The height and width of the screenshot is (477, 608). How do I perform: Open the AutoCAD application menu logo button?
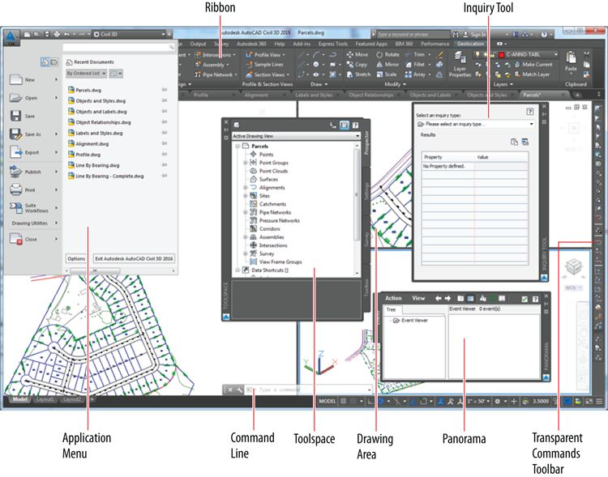click(11, 38)
